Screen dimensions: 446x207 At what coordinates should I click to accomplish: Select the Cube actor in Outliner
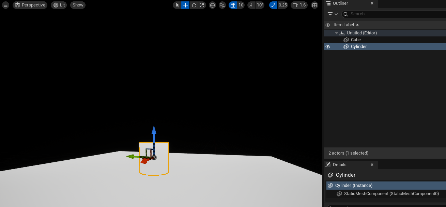pos(356,40)
